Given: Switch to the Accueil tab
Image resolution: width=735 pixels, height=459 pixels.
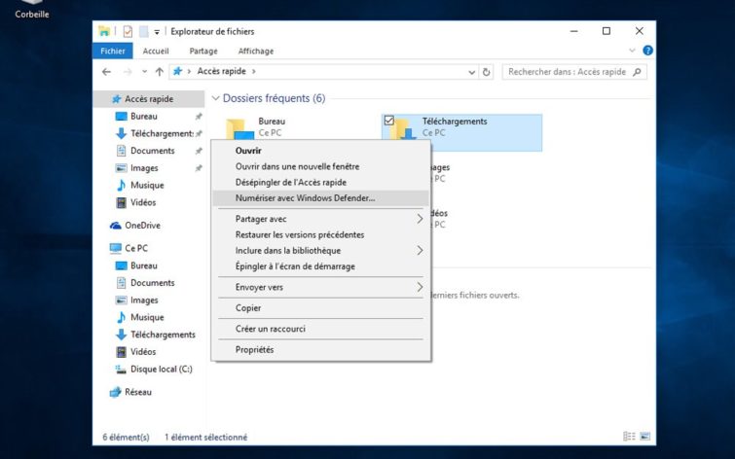Looking at the screenshot, I should pos(156,51).
